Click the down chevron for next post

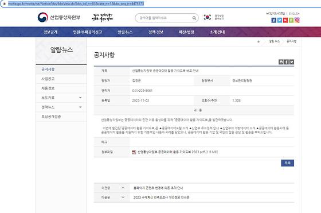[123, 197]
